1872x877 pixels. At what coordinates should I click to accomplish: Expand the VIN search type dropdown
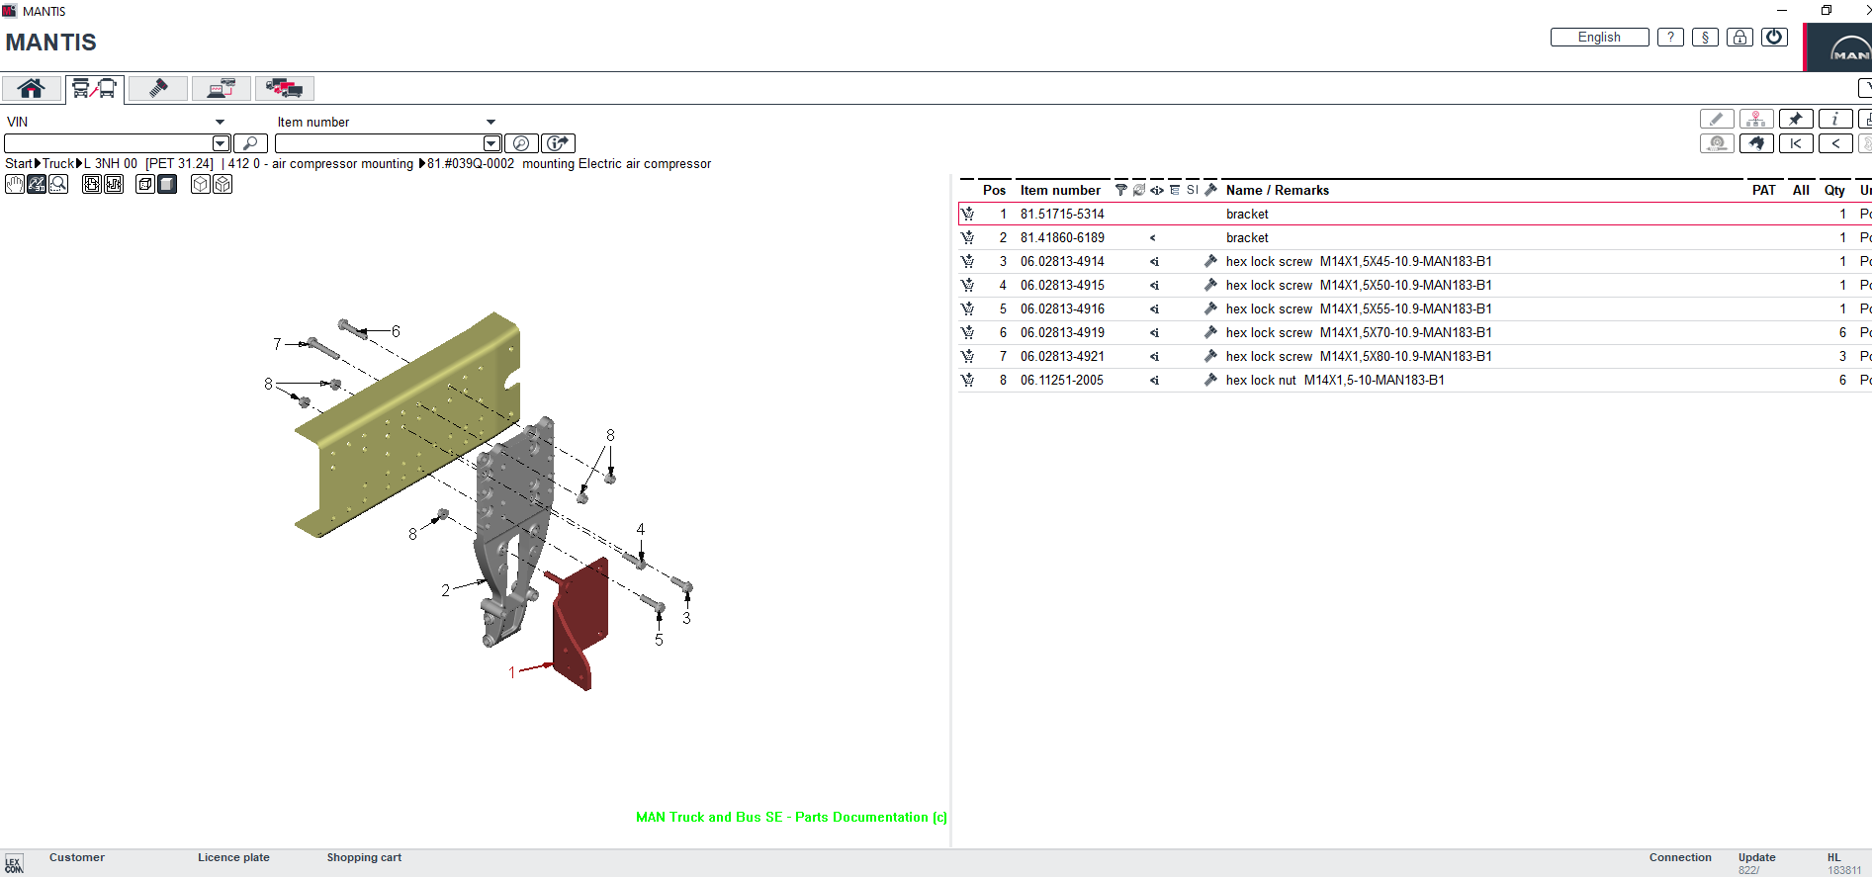(x=220, y=123)
